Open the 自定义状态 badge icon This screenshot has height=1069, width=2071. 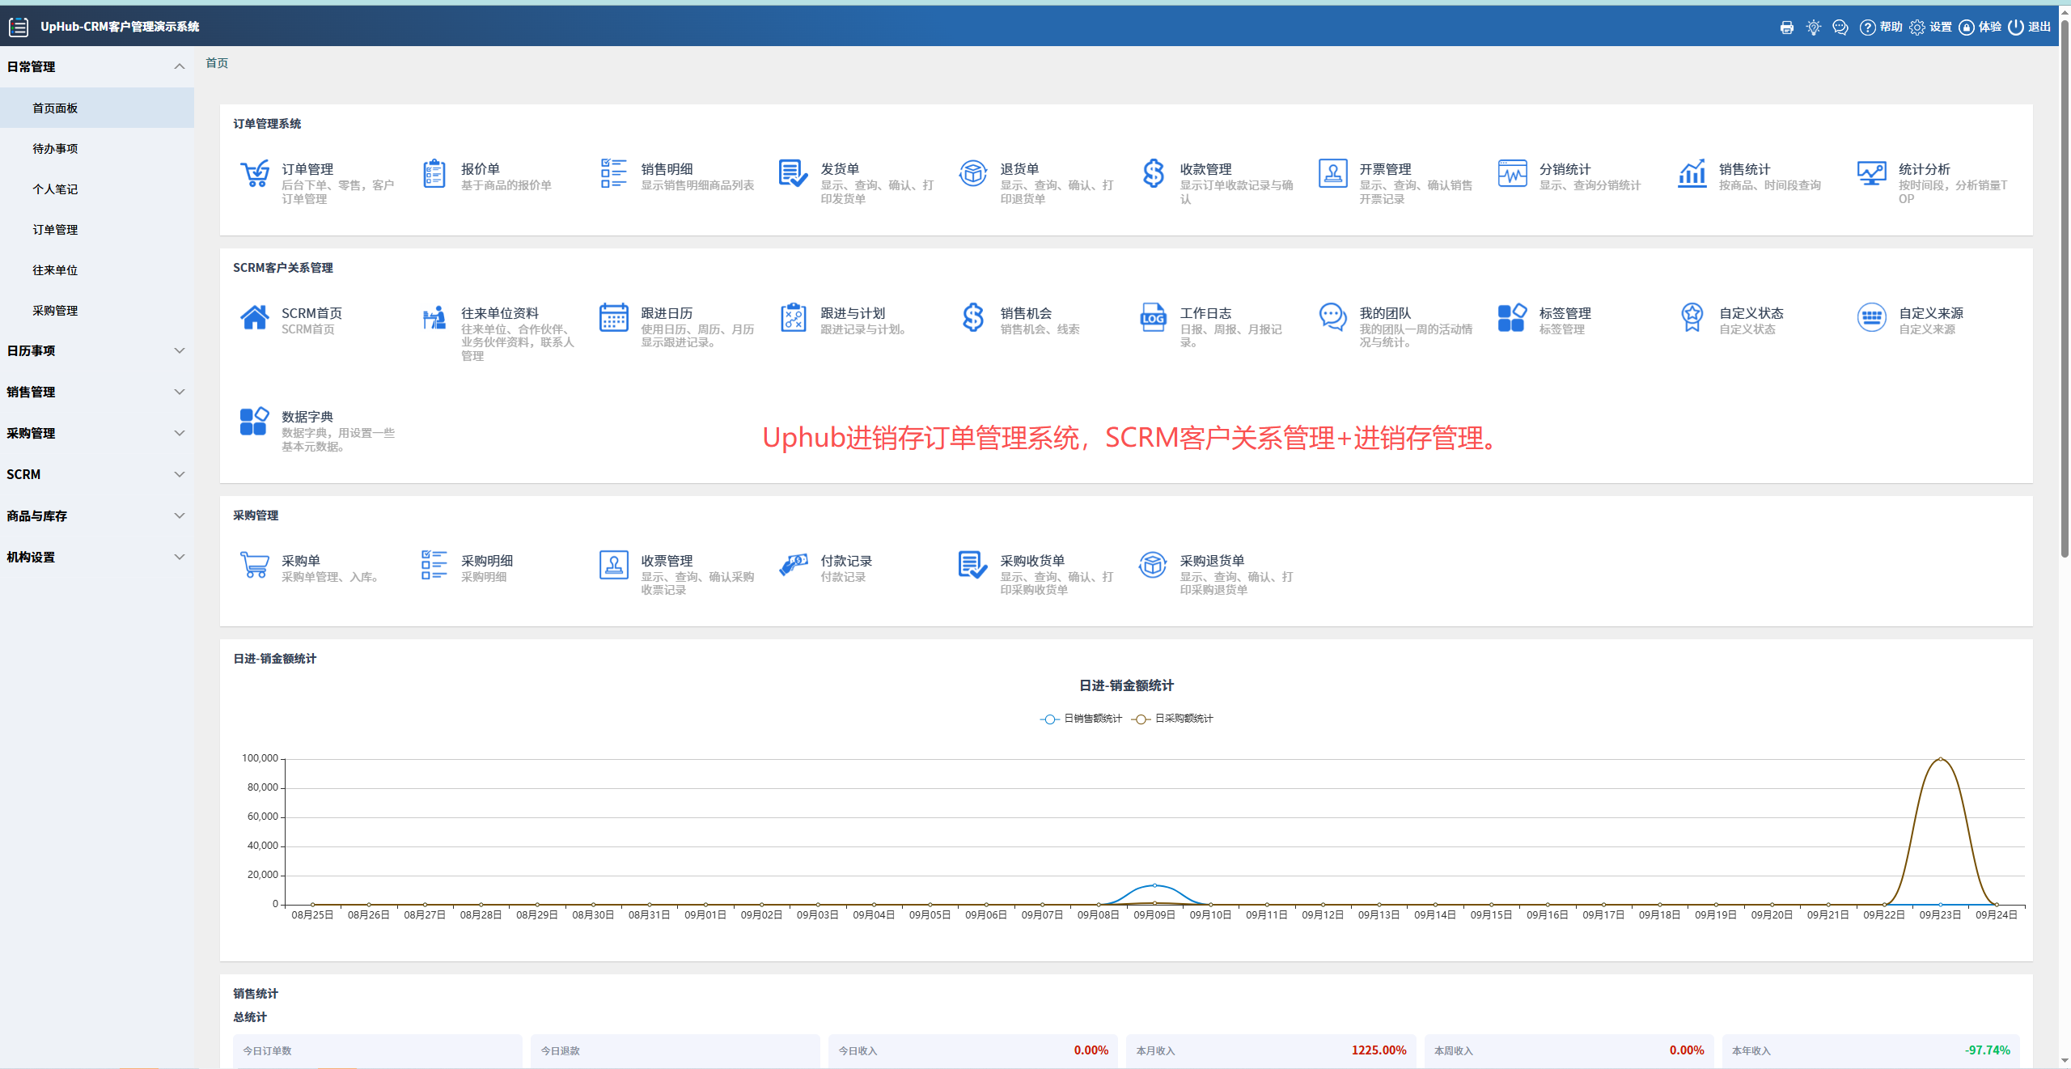[x=1692, y=317]
